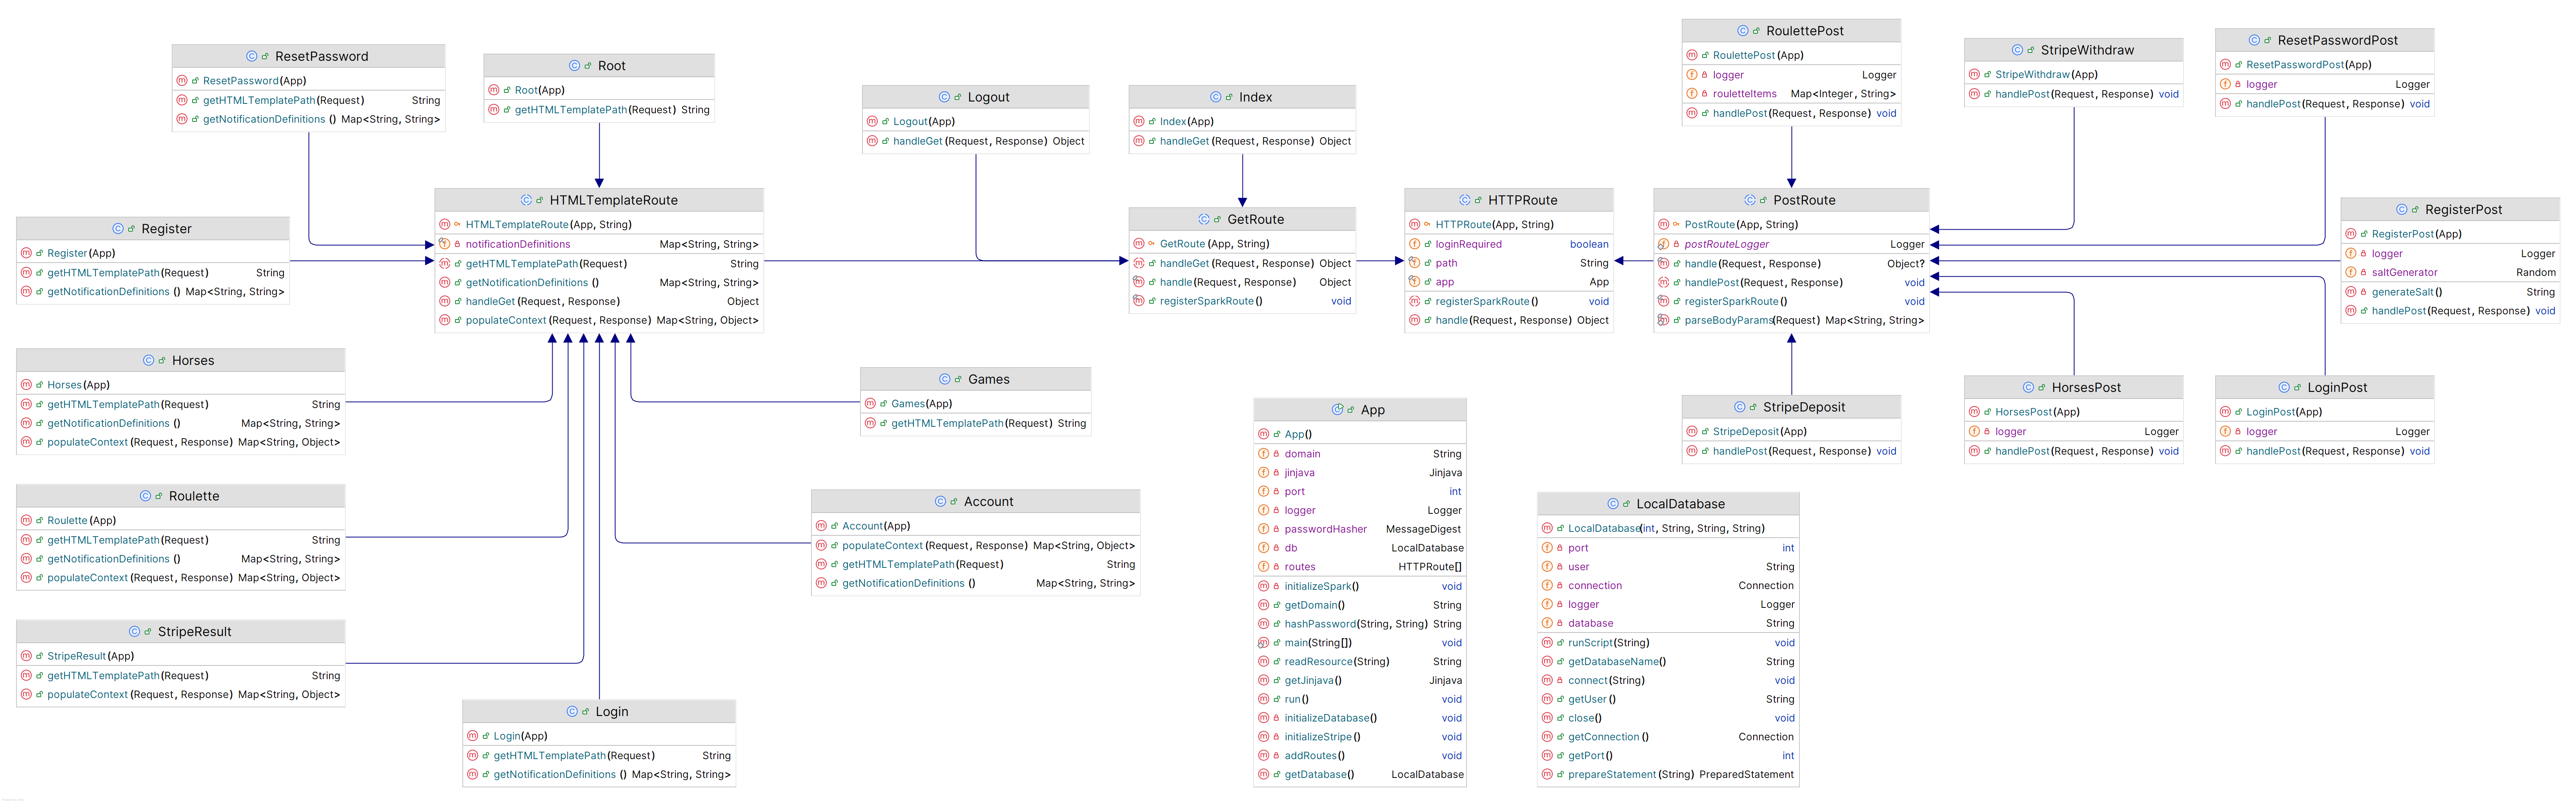Select hashPassword(String, String) method in App

click(1360, 624)
